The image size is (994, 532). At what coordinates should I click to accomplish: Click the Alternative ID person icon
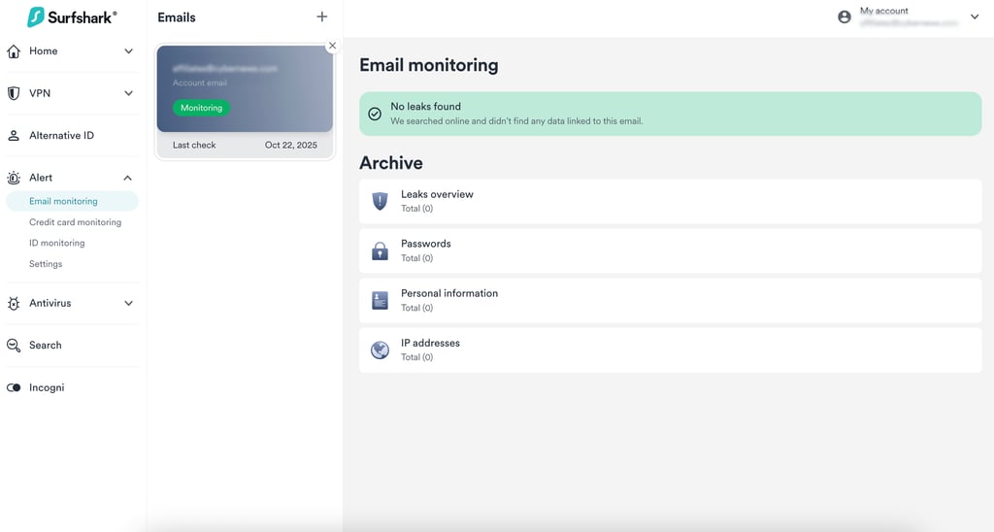[14, 136]
